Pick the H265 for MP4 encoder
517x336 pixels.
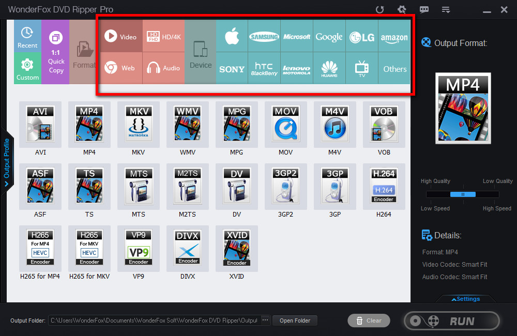[x=40, y=247]
